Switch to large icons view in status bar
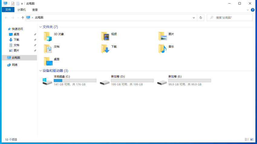 [252, 139]
